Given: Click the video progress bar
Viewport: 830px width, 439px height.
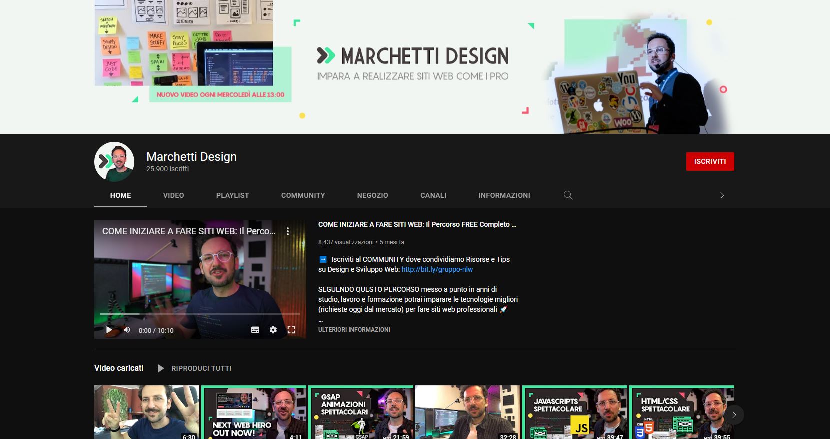Looking at the screenshot, I should point(200,314).
